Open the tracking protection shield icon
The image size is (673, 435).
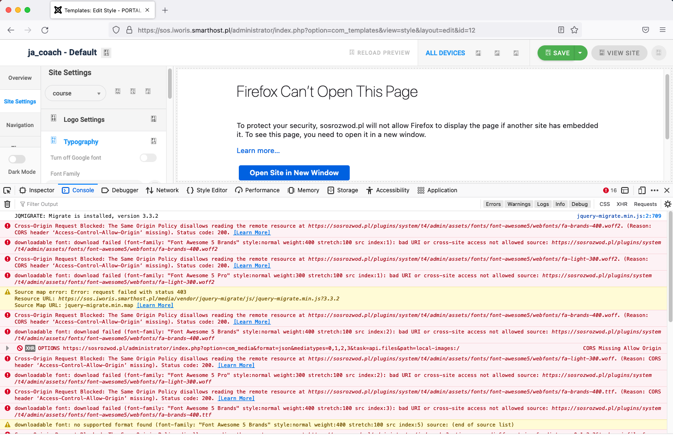click(116, 30)
